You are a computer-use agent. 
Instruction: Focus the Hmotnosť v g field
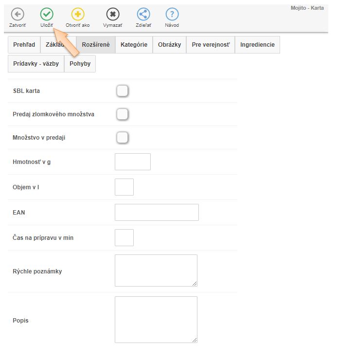(x=132, y=162)
